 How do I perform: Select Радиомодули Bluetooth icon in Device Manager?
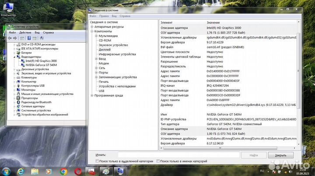click(18, 102)
